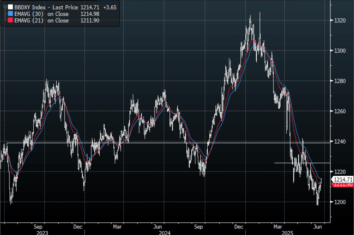Click the 1280 label on the price axis
The image size is (354, 235).
coord(340,81)
